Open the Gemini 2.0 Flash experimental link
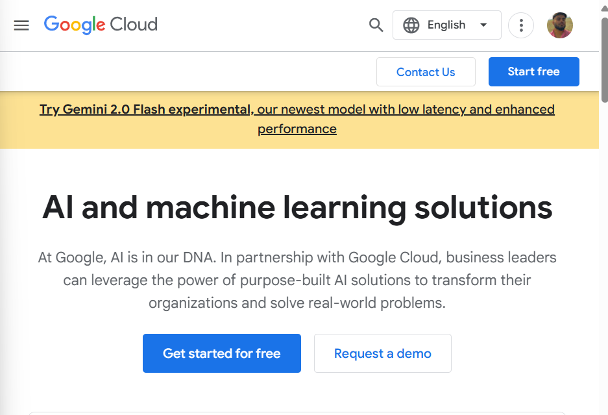 pyautogui.click(x=146, y=109)
